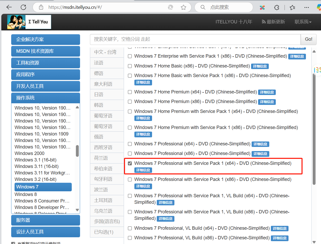Click the Go! search button
321x244 pixels.
pyautogui.click(x=309, y=39)
